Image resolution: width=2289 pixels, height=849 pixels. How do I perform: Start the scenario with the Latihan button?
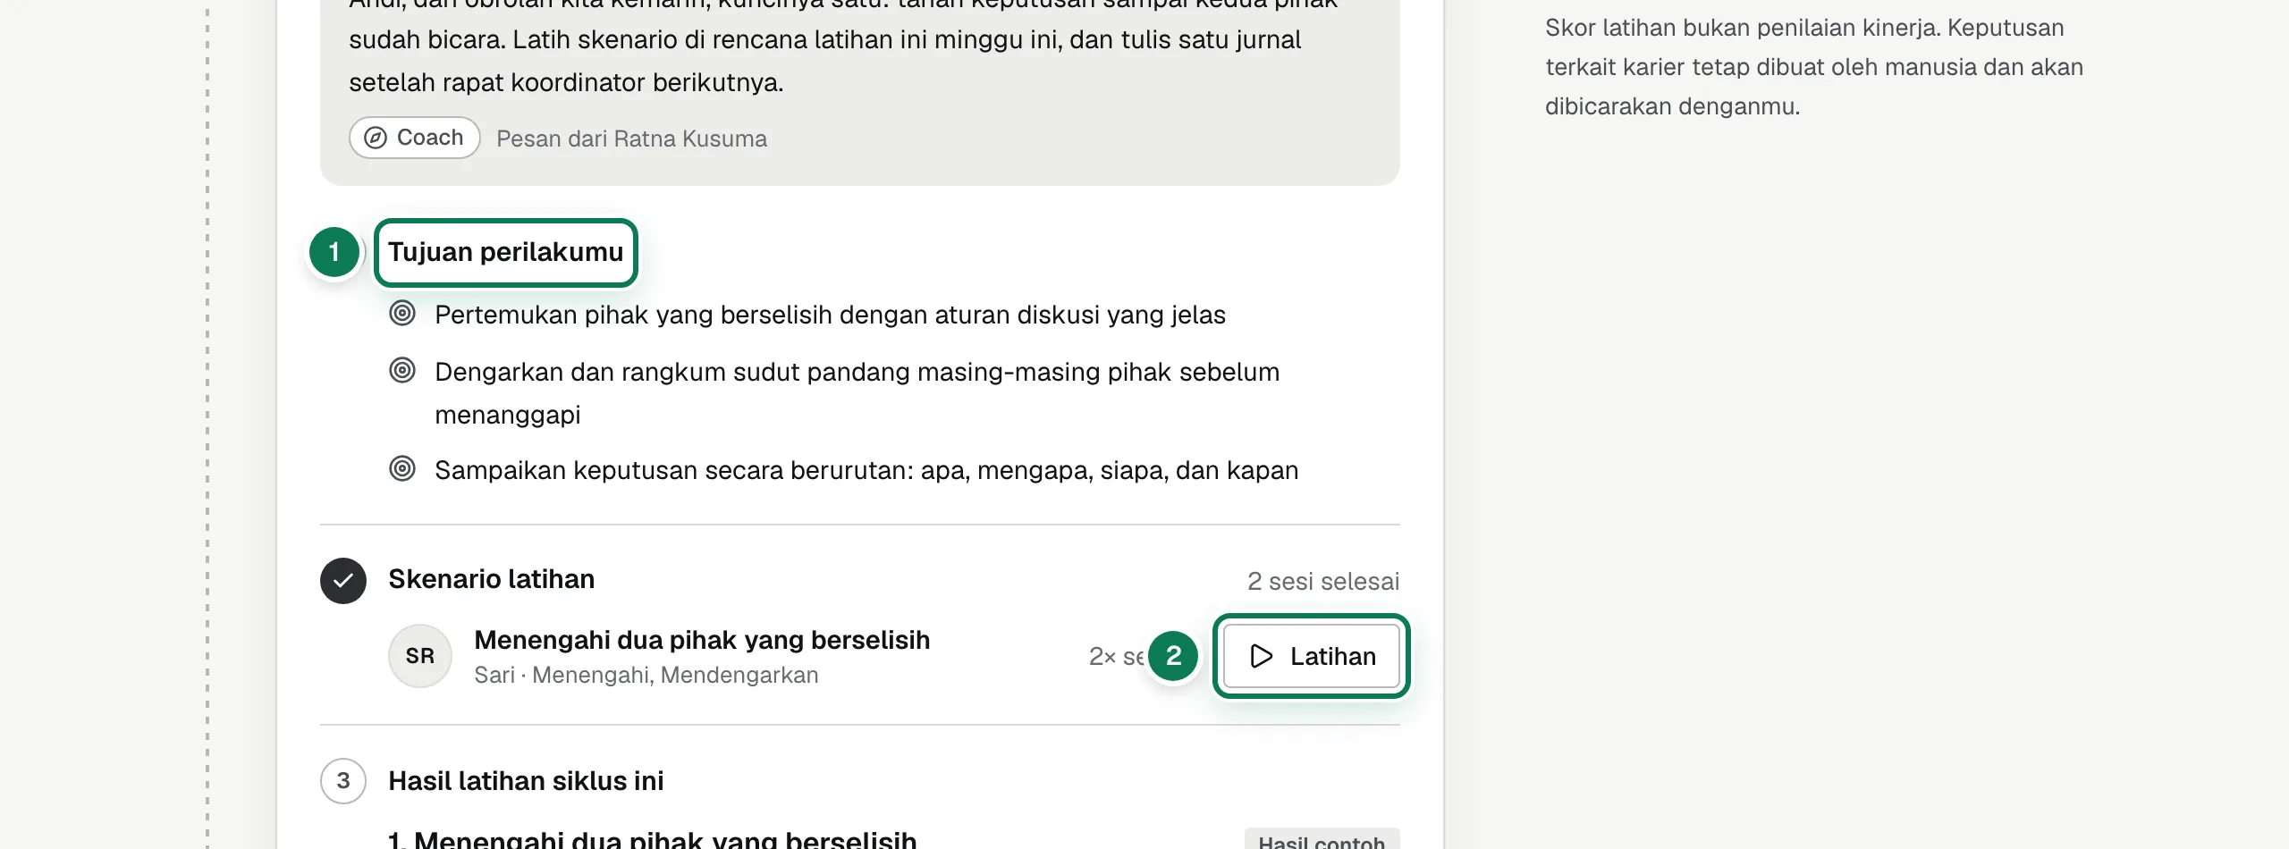point(1311,656)
